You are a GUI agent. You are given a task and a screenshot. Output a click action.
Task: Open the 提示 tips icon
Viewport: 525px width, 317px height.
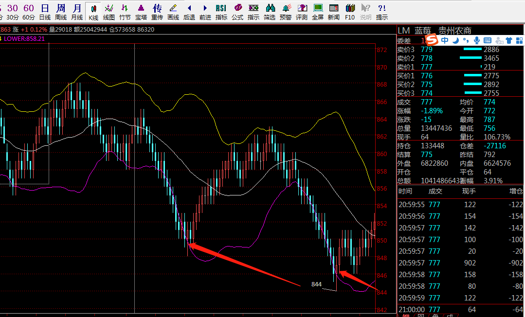click(x=381, y=12)
